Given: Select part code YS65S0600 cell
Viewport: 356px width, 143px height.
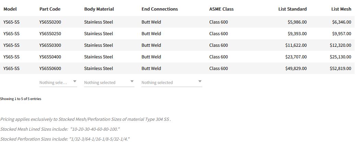Looking at the screenshot, I should click(x=50, y=69).
